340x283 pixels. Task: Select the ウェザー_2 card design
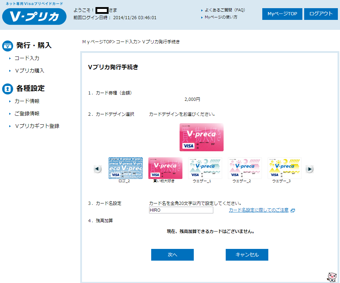245,168
